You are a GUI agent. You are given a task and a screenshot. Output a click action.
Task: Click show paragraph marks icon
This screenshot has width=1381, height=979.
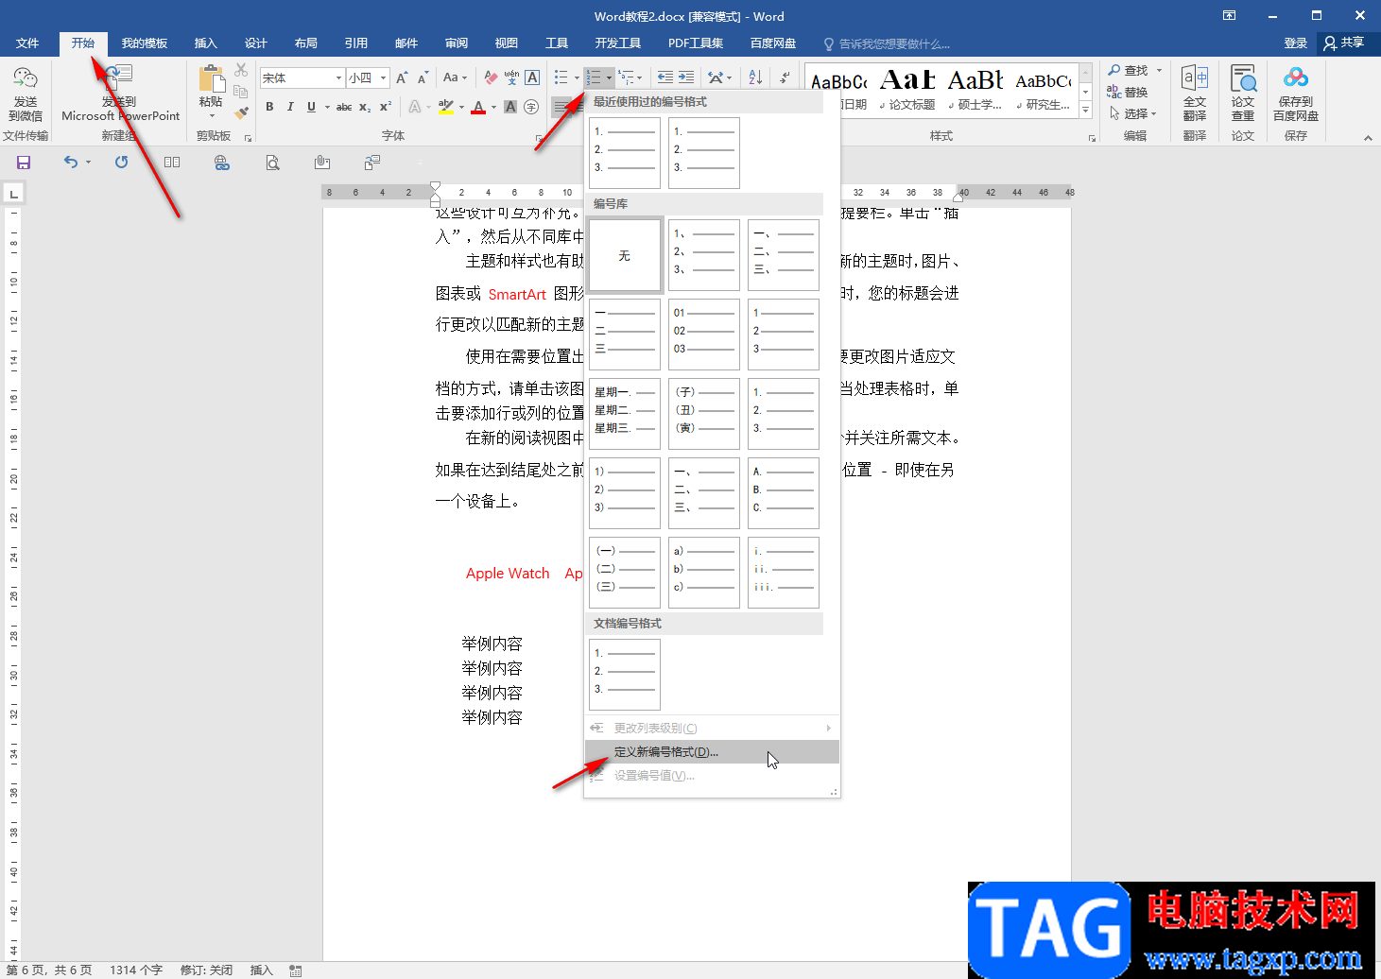click(x=785, y=77)
